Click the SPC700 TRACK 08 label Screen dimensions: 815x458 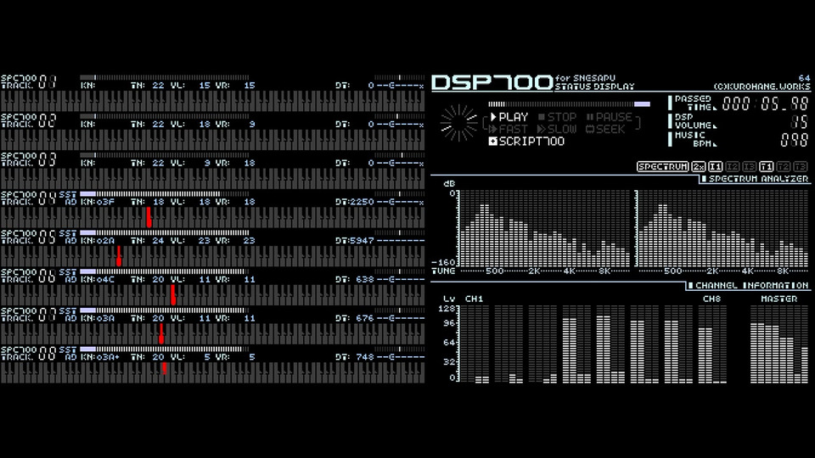(x=28, y=354)
